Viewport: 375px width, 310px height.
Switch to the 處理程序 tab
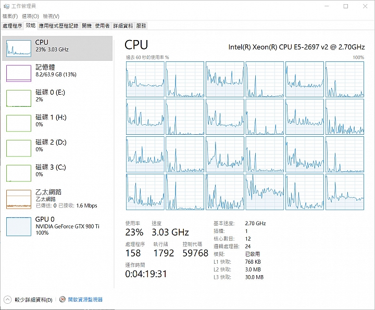(x=12, y=25)
